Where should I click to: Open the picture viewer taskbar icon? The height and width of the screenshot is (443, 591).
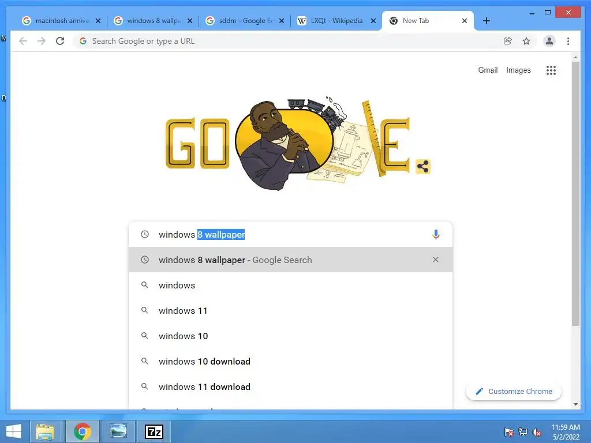point(118,431)
